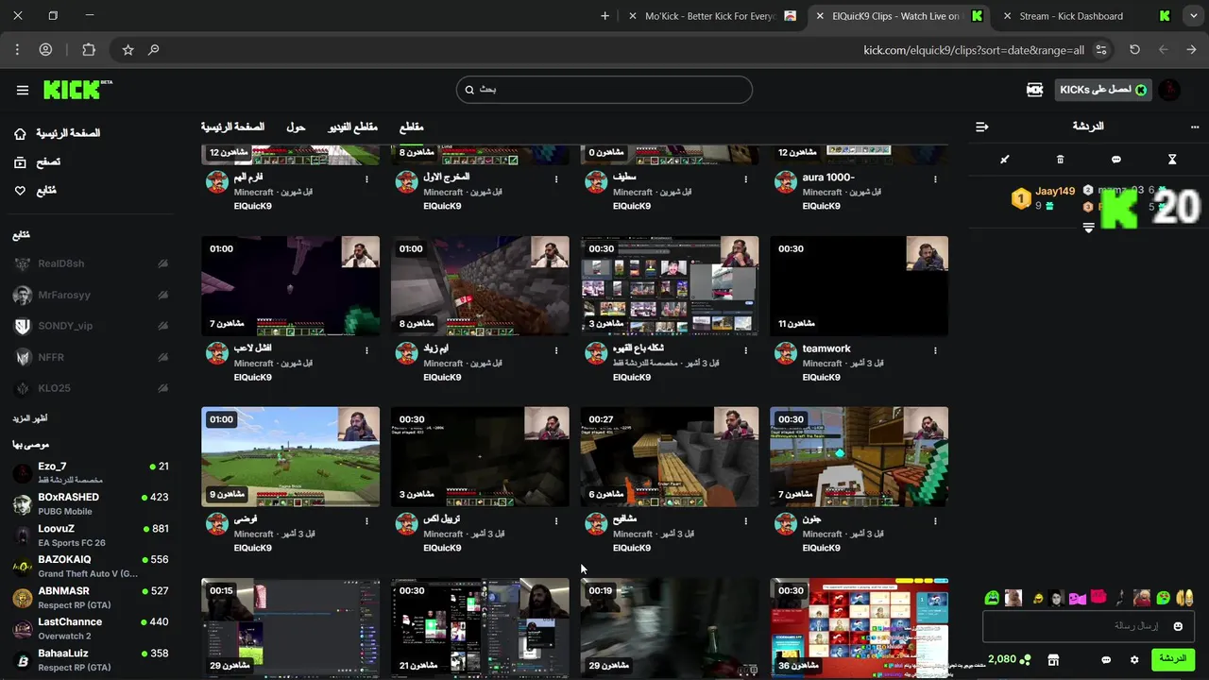Click the hourglass icon in chat toolbar
1209x680 pixels.
point(1172,160)
